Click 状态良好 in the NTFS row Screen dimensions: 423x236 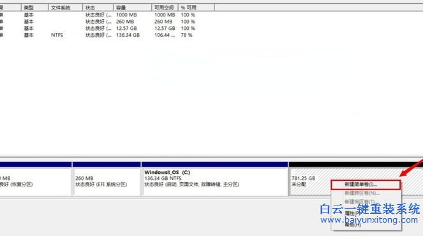(98, 35)
